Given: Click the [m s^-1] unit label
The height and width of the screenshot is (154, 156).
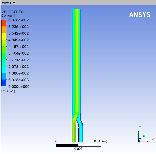Looking at the screenshot, I should (x=8, y=91).
